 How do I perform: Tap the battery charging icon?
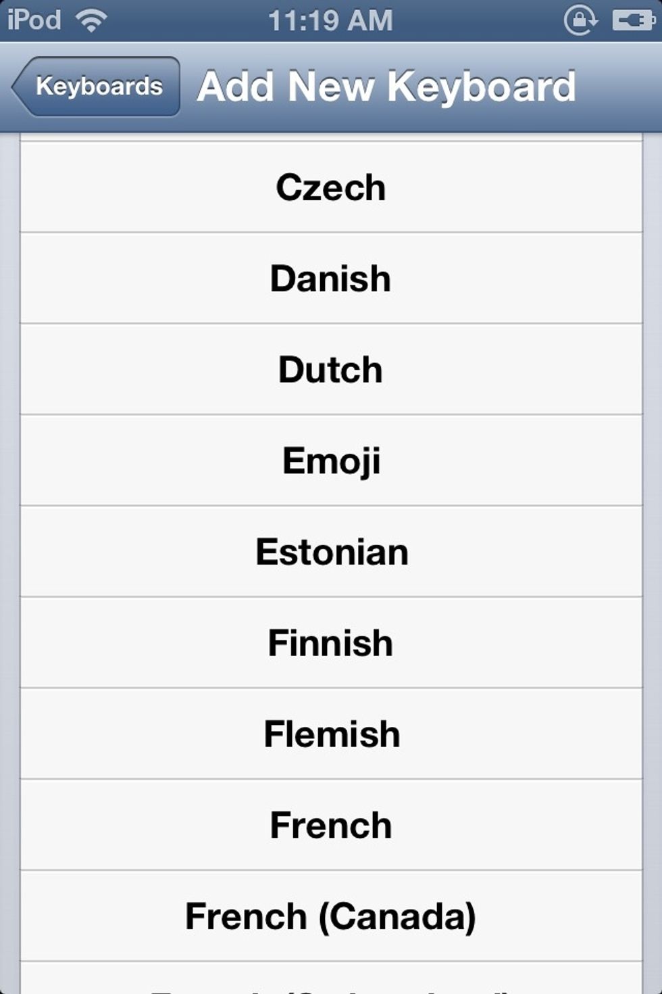tap(634, 20)
